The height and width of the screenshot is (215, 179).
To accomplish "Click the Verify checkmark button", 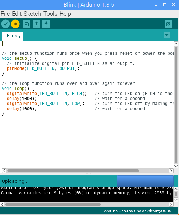I will 5,24.
